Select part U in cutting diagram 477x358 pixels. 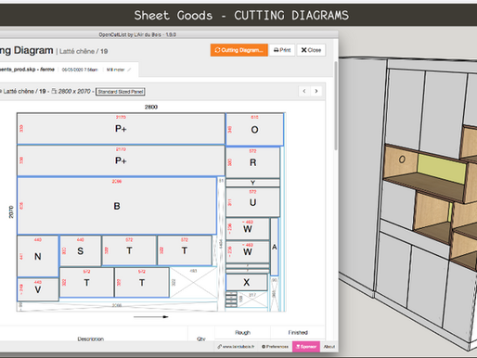[252, 202]
